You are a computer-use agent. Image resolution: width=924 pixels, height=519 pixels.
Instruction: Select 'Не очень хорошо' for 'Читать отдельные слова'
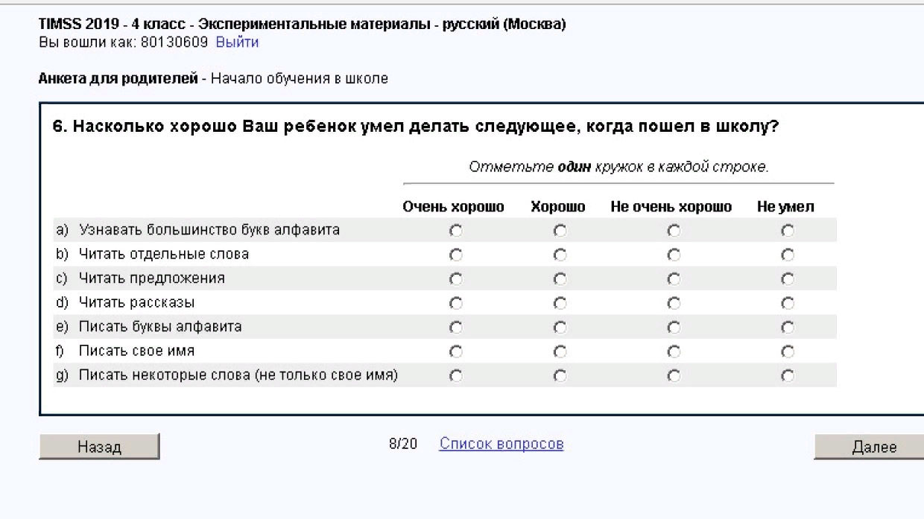click(674, 255)
